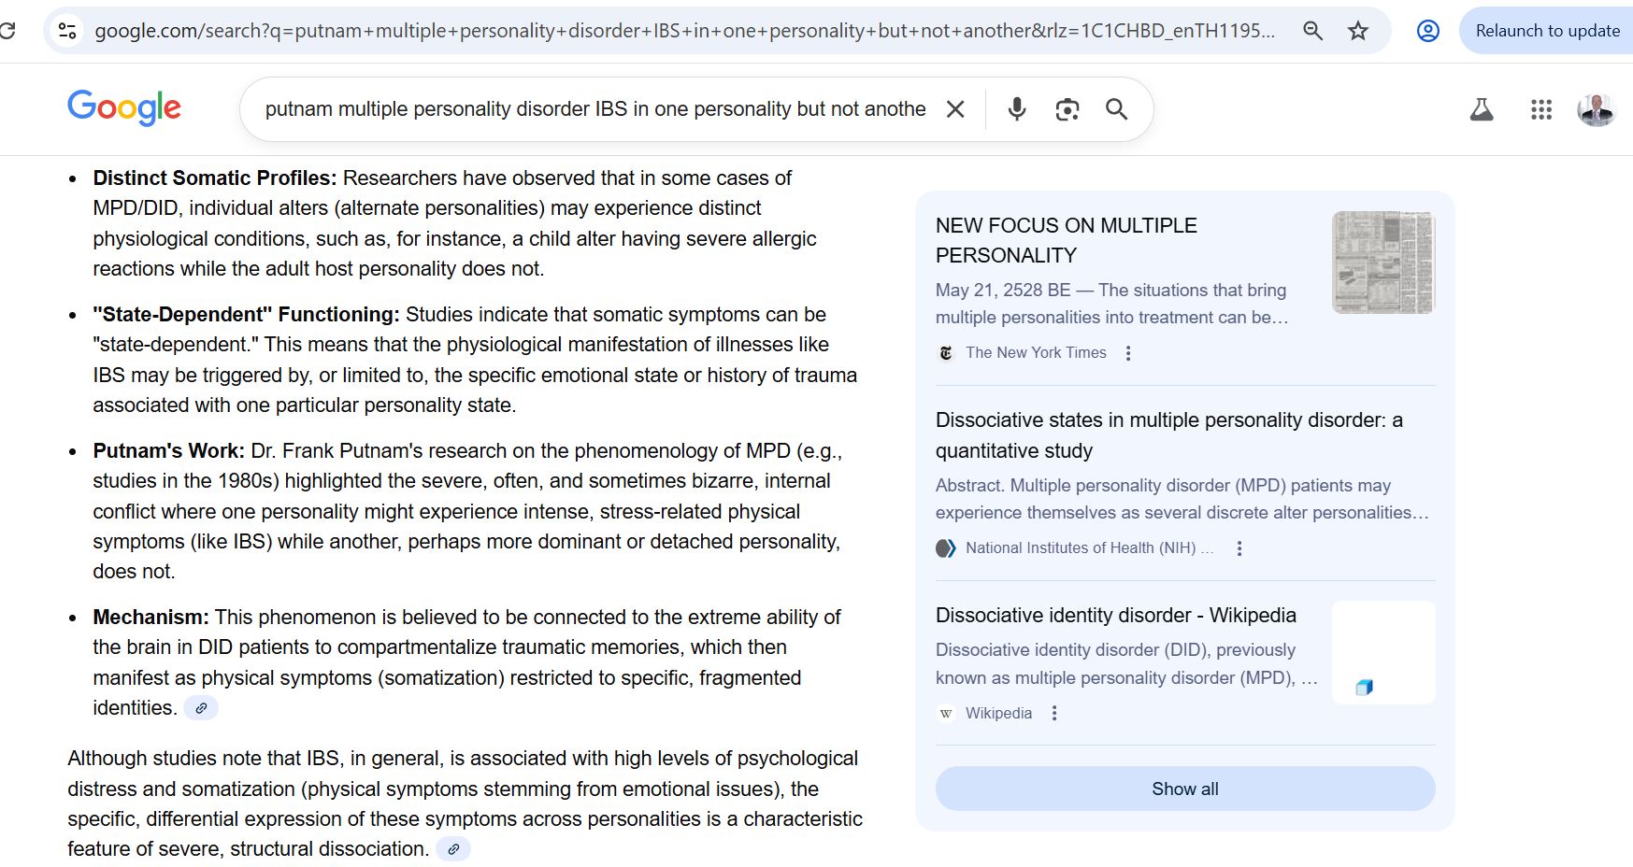The image size is (1633, 867).
Task: Open Search Labs flask icon
Action: point(1482,109)
